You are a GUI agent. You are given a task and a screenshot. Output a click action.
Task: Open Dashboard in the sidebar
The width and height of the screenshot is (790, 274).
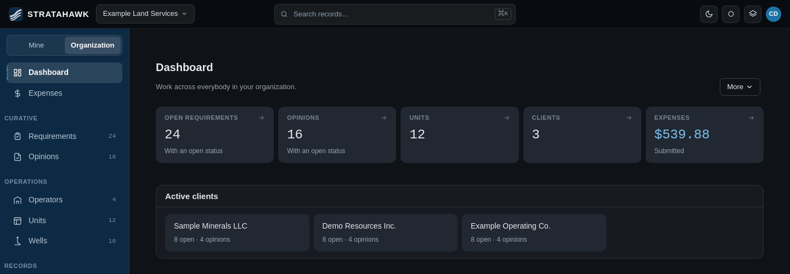[65, 73]
